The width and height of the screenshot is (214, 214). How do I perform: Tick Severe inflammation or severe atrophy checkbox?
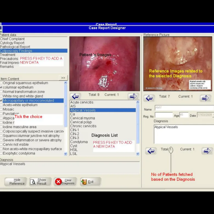[1, 140]
